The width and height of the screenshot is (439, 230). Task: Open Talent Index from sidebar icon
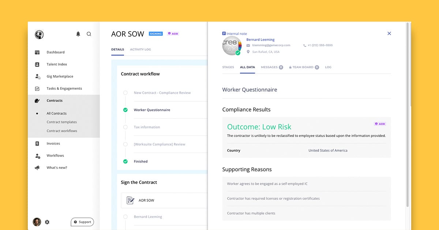(x=37, y=64)
